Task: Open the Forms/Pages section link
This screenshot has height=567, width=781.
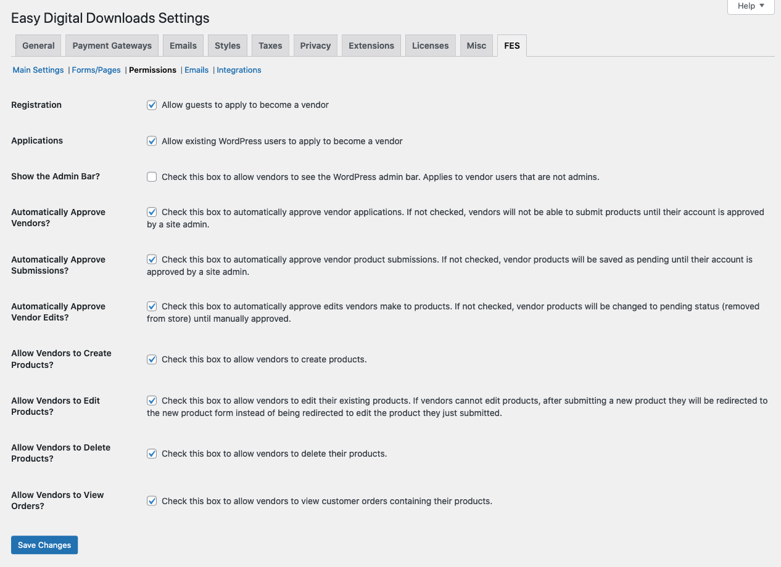Action: click(x=96, y=70)
